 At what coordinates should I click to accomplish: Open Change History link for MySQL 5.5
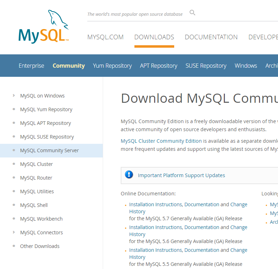239,250
